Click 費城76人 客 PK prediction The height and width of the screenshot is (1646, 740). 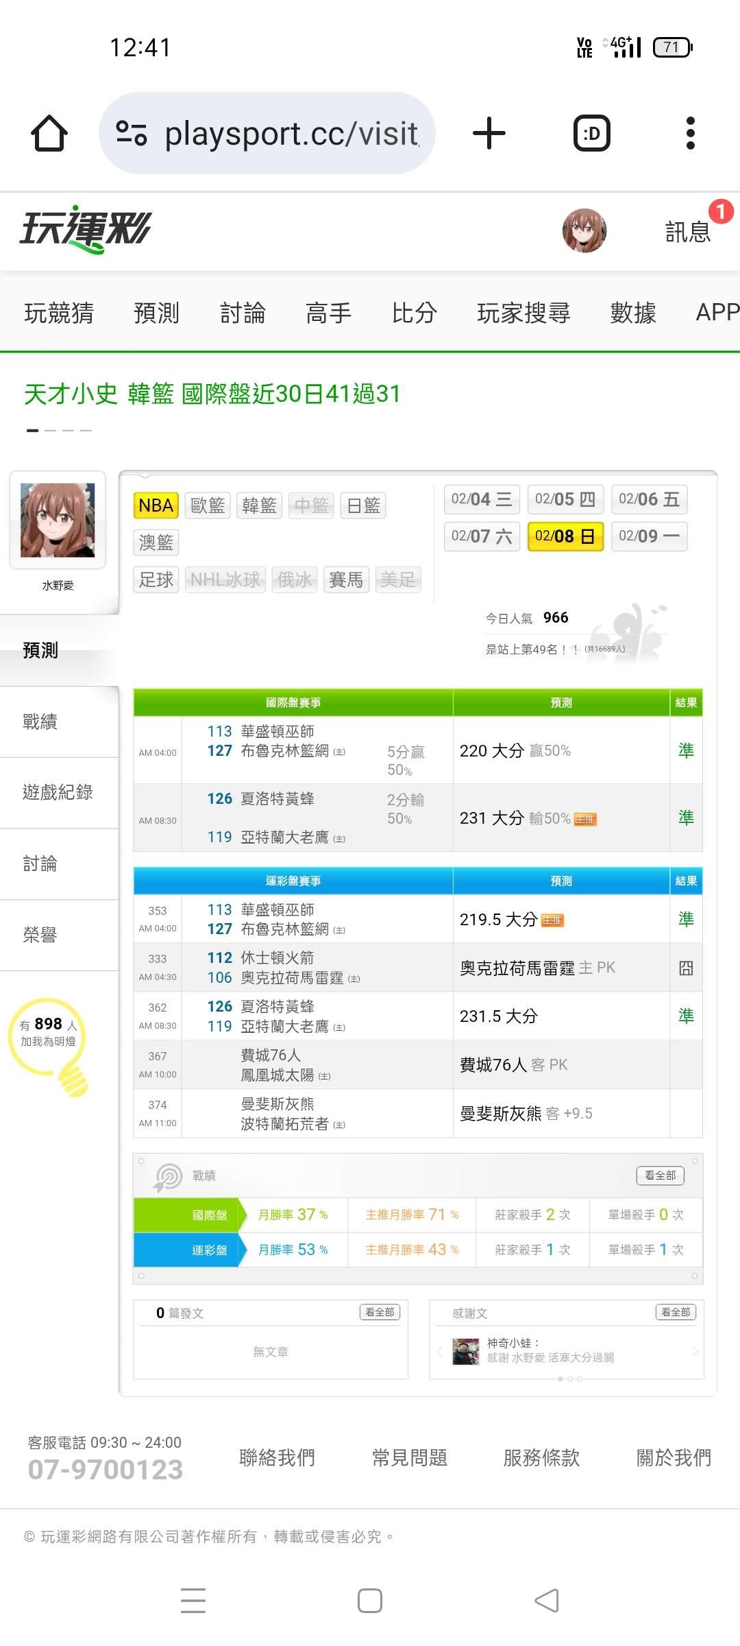click(x=513, y=1065)
